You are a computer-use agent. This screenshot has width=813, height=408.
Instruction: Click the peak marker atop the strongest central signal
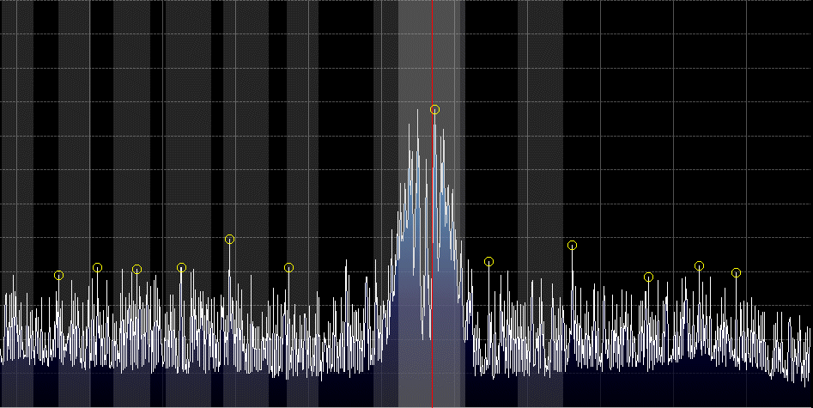[434, 110]
